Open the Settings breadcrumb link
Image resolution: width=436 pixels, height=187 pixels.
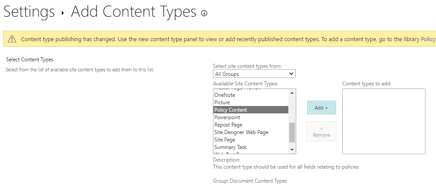pyautogui.click(x=29, y=12)
